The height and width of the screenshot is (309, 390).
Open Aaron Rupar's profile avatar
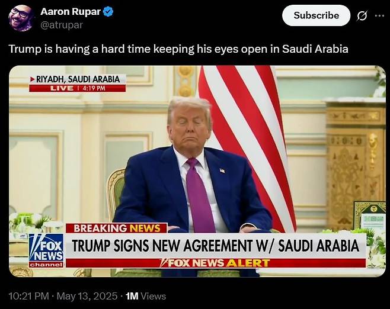(20, 18)
